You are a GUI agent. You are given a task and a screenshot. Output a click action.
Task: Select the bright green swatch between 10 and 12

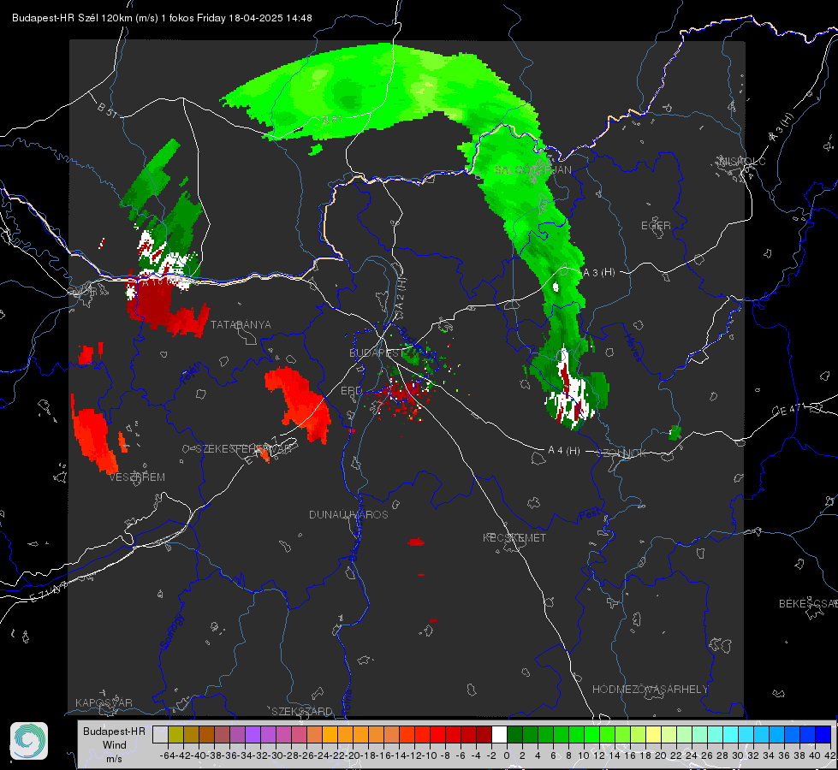(591, 734)
